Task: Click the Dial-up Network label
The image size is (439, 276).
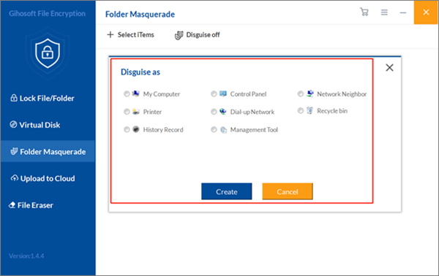Action: [x=252, y=112]
